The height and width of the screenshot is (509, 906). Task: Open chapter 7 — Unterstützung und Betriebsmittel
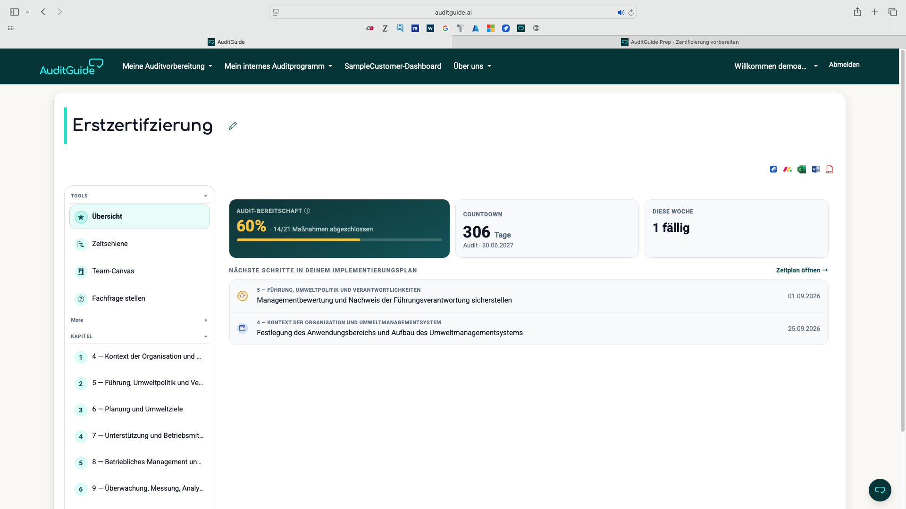pyautogui.click(x=140, y=436)
